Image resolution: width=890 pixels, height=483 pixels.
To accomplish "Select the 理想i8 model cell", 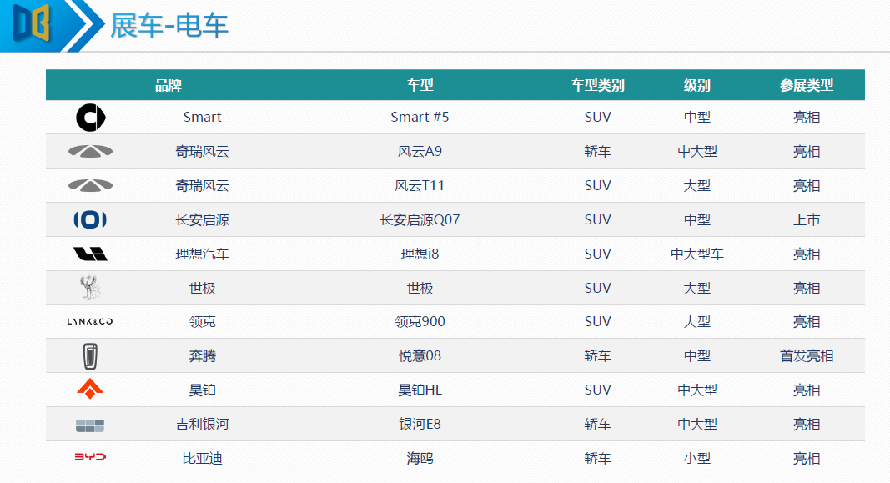I will [x=420, y=254].
